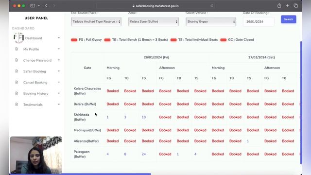
Task: Open the Eco-Tourist Place dropdown
Action: 96,21
